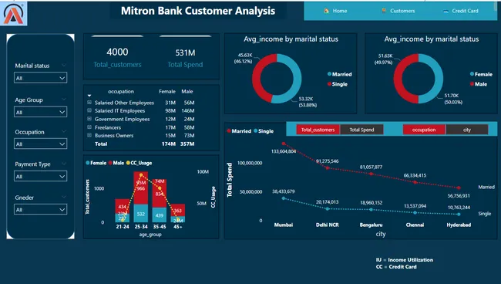The width and height of the screenshot is (501, 284).
Task: Select the Total Spend toggle button
Action: 361,130
